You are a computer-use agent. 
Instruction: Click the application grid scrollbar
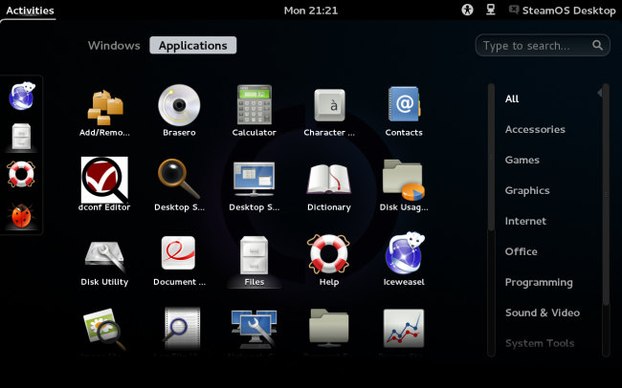pos(491,157)
